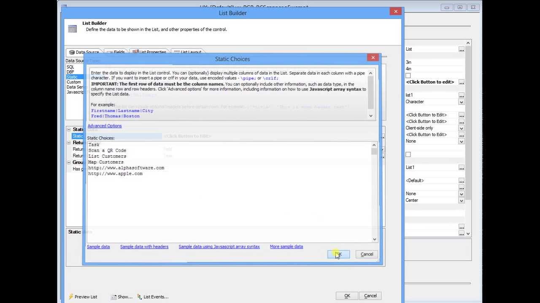This screenshot has height=303, width=540.
Task: Click the 3in property value
Action: (x=408, y=62)
